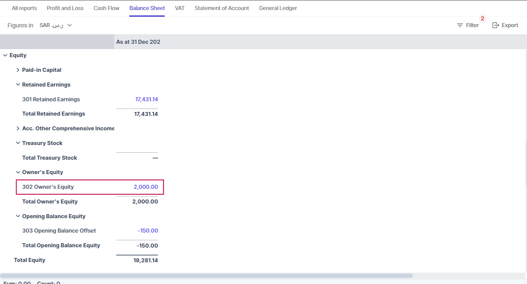Click the Figures in label
The image size is (527, 284).
coord(20,25)
